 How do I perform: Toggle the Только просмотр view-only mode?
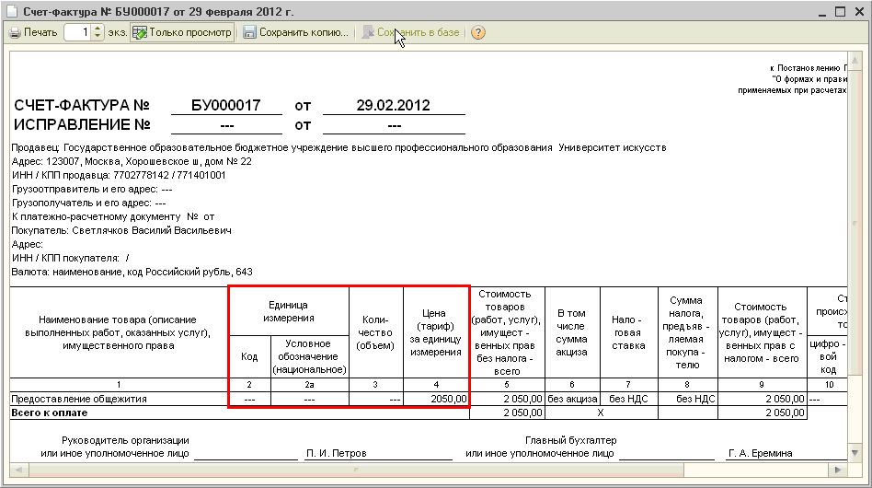181,32
